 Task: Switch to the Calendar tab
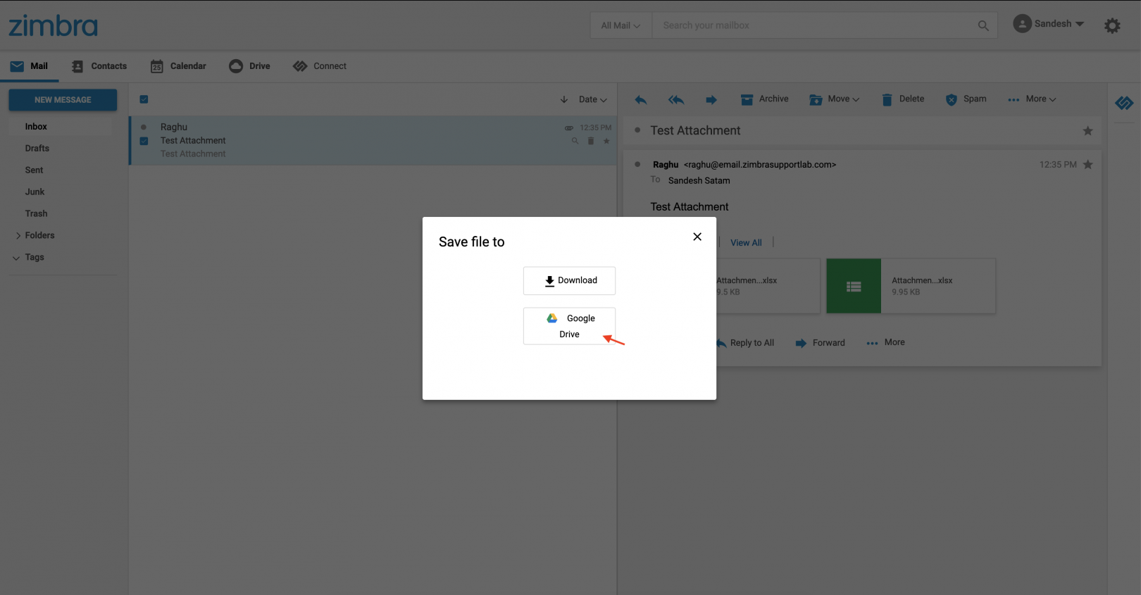point(178,66)
